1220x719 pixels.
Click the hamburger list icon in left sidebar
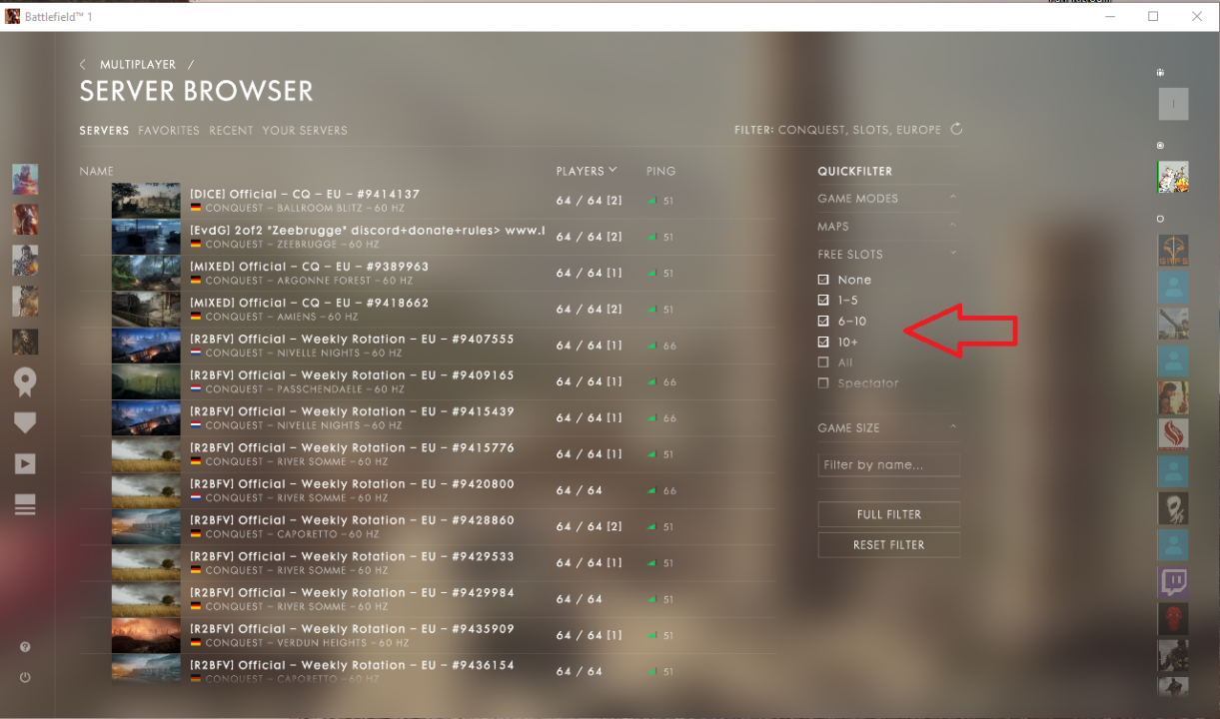pos(25,505)
